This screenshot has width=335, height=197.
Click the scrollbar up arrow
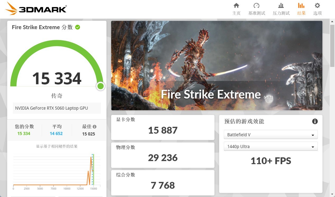pyautogui.click(x=332, y=21)
